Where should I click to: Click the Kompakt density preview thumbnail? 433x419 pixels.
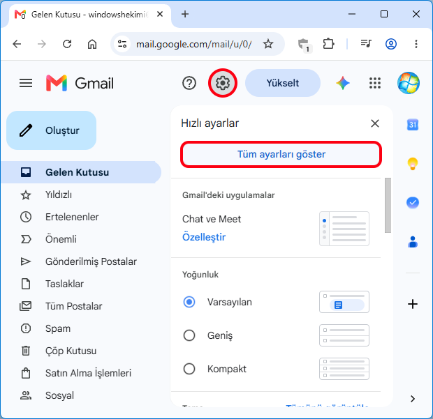coord(344,369)
